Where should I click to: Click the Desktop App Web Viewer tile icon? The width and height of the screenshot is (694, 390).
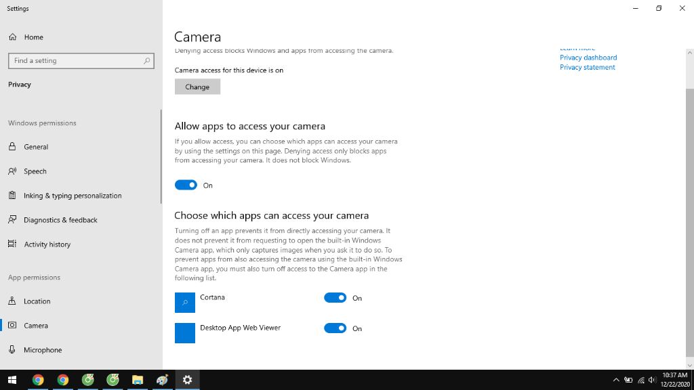pos(185,333)
